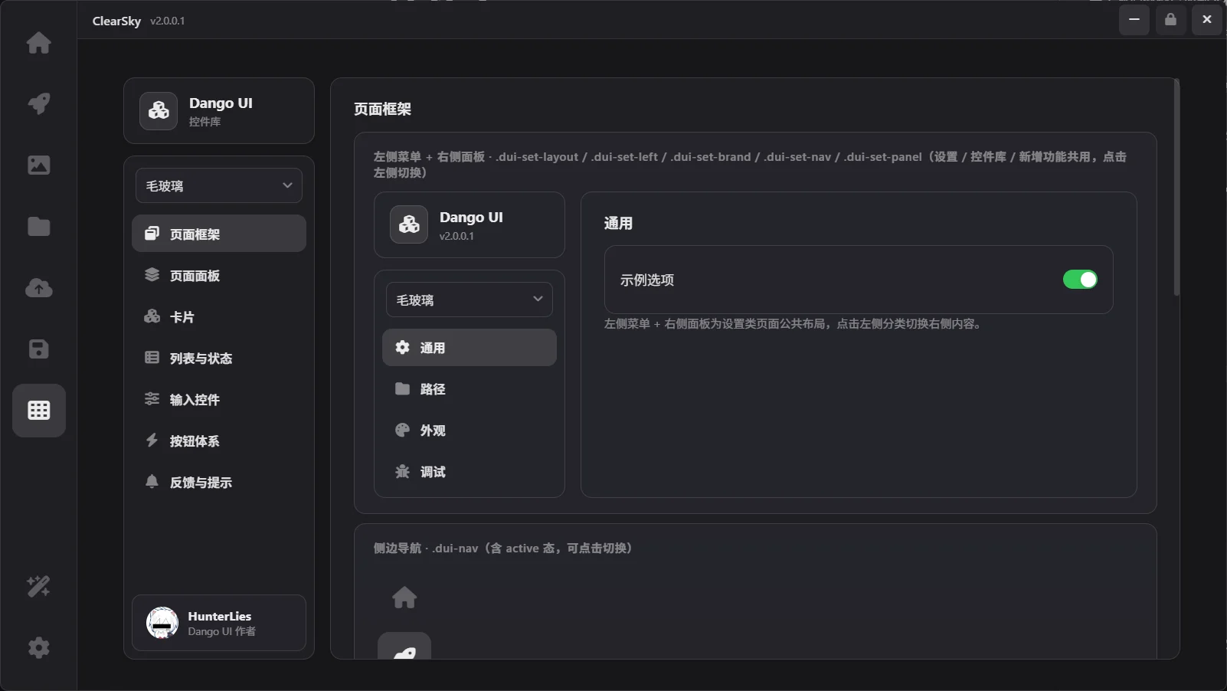Viewport: 1227px width, 691px height.
Task: Go to 卡片 menu item
Action: click(219, 316)
